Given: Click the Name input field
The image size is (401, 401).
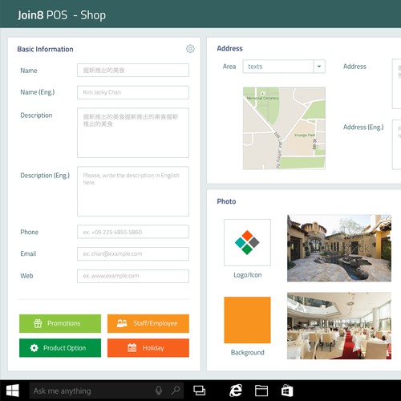Looking at the screenshot, I should click(x=133, y=70).
